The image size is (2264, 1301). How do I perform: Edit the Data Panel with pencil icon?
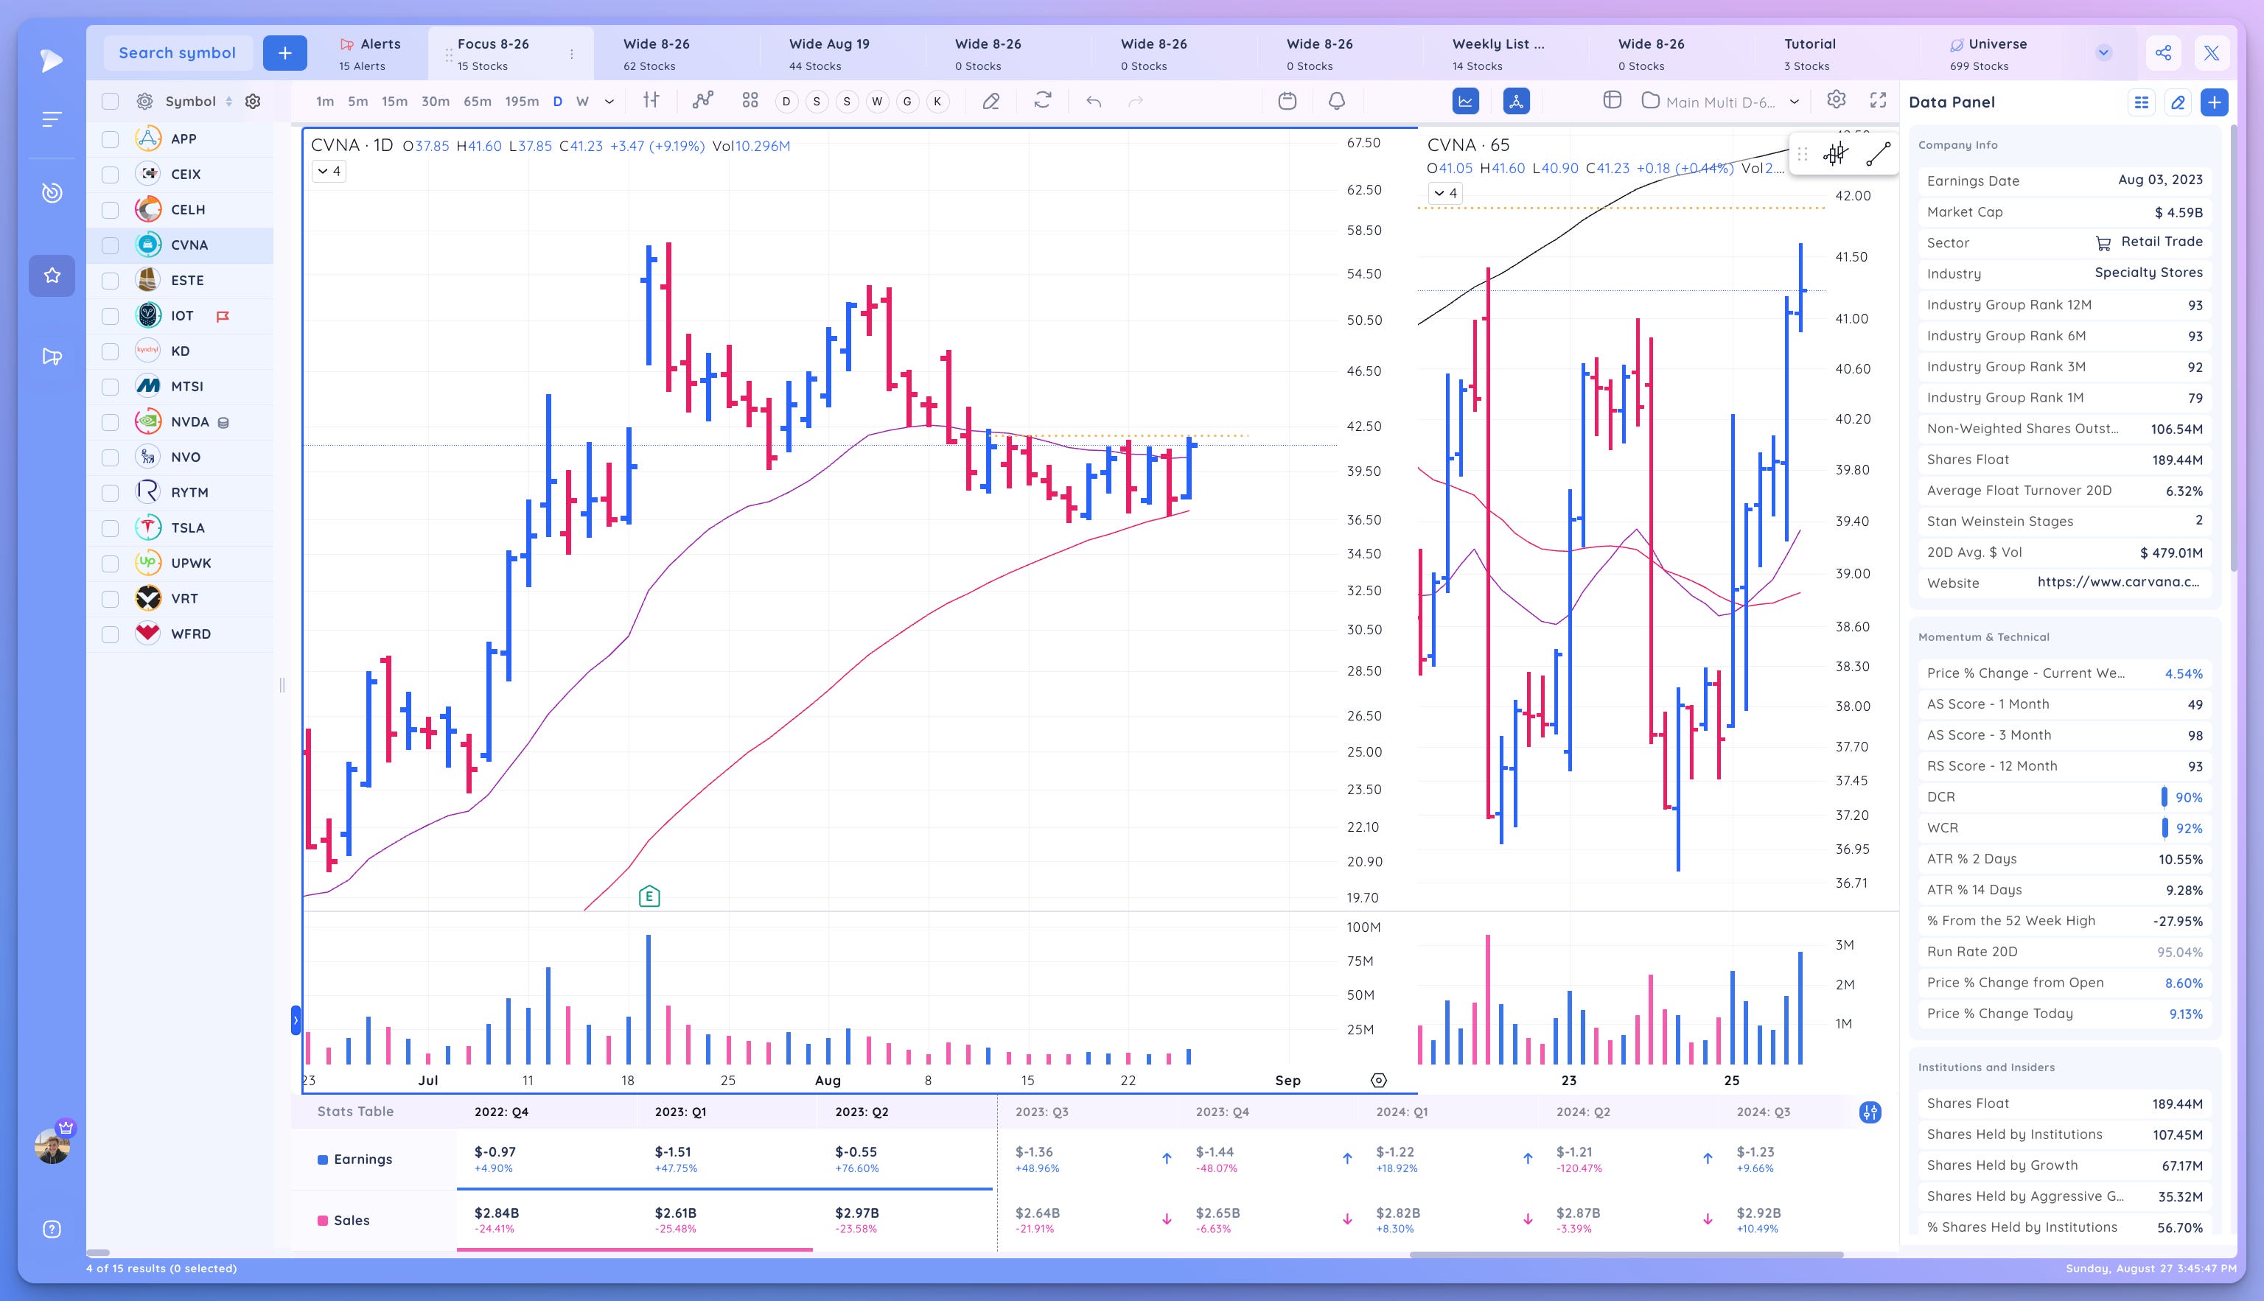tap(2179, 102)
